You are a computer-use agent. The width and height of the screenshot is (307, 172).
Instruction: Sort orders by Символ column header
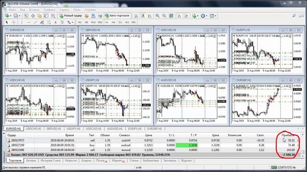click(124, 135)
